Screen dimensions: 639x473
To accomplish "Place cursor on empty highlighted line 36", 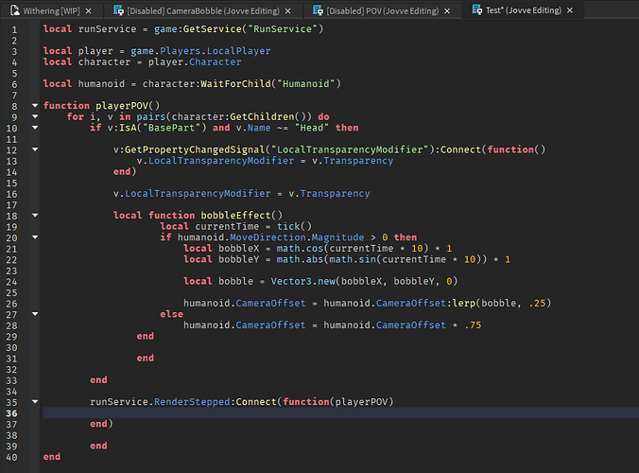I will click(340, 413).
